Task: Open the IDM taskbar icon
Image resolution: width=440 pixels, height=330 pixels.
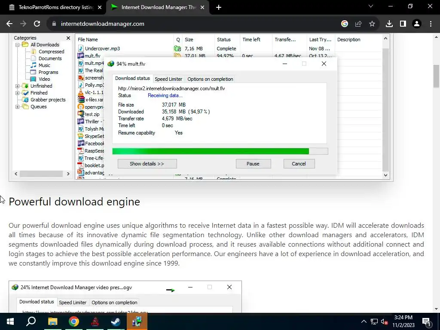Action: (137, 321)
